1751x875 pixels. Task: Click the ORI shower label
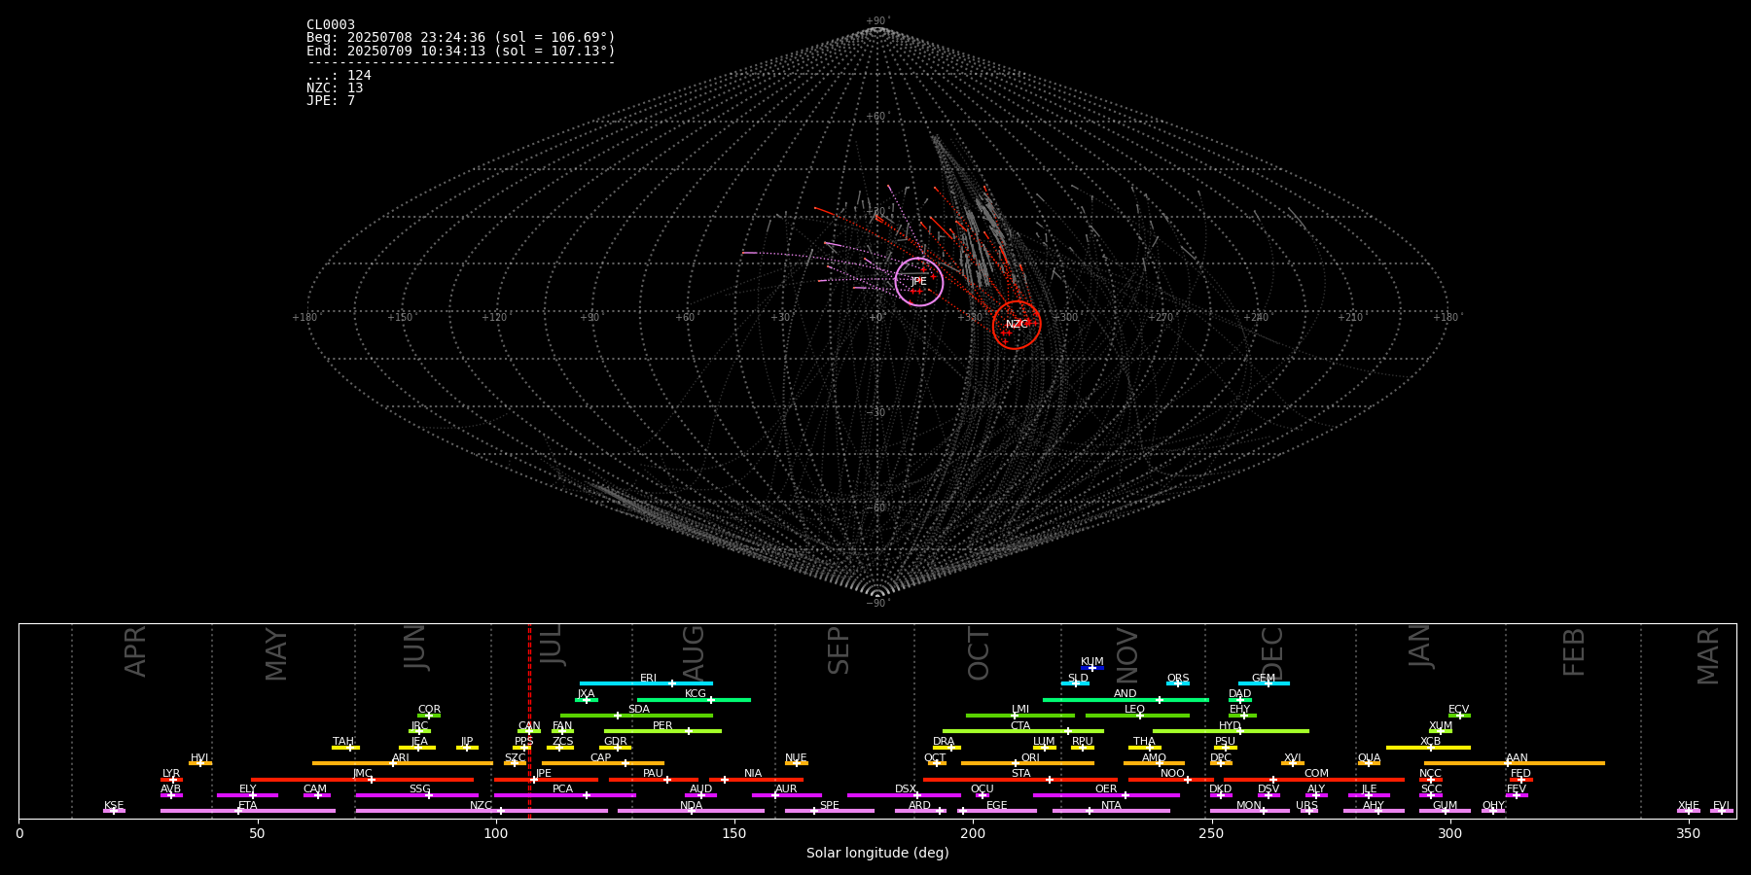click(x=1030, y=758)
